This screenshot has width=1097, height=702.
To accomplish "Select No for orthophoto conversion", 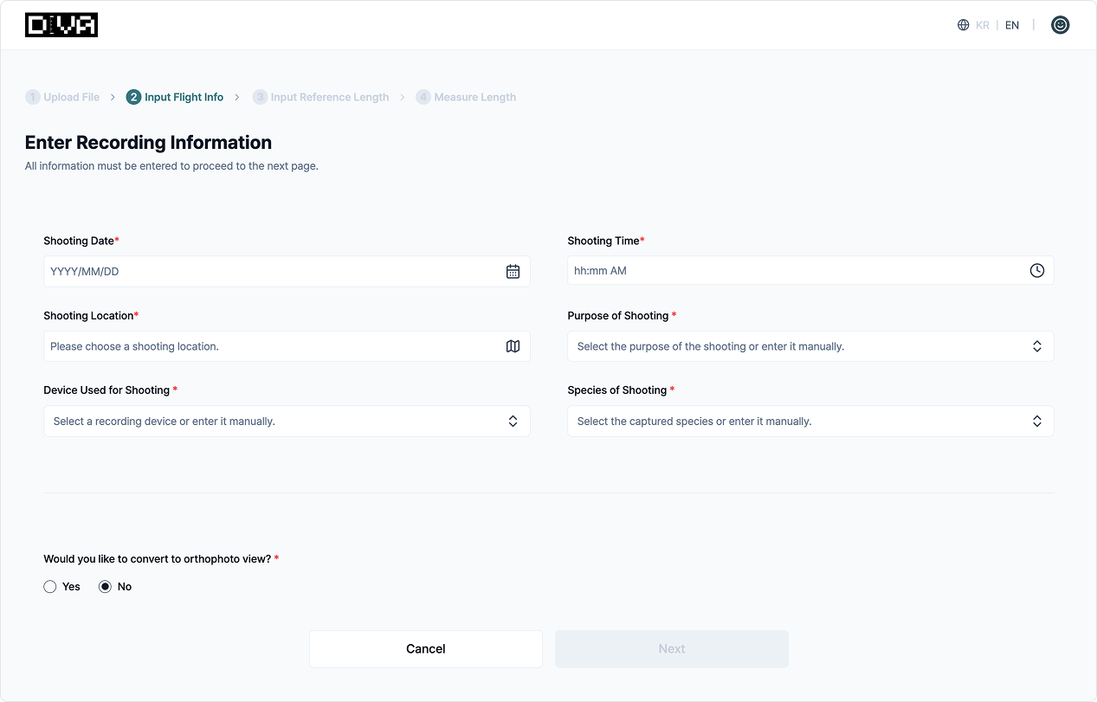I will coord(106,587).
